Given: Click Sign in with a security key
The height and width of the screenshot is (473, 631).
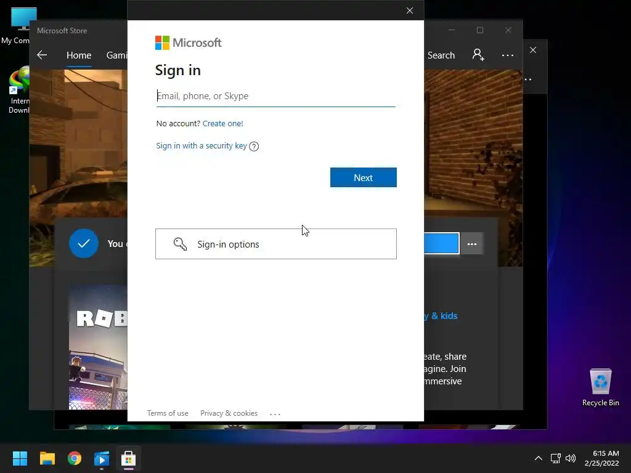Looking at the screenshot, I should tap(202, 145).
